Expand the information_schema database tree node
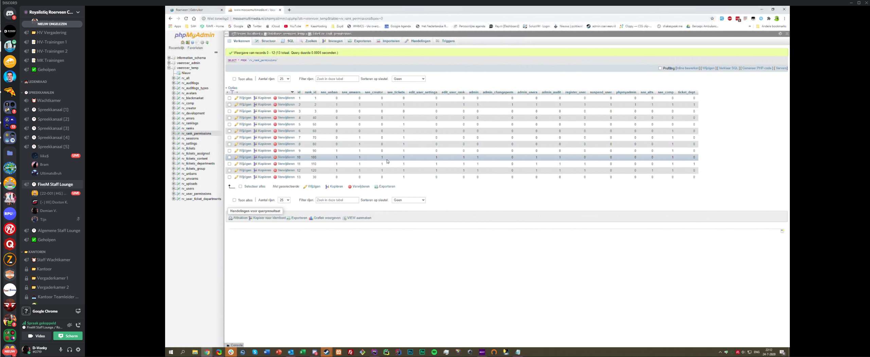The height and width of the screenshot is (357, 870). tap(169, 58)
